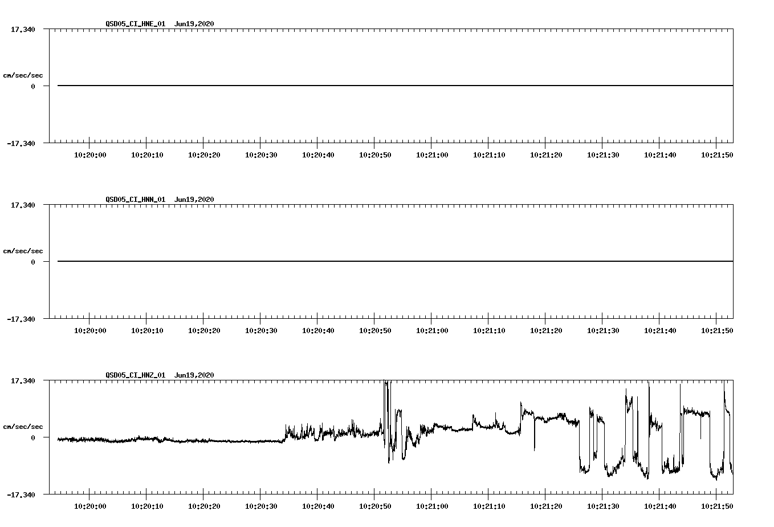Select the 17.340 upper limit on HNZ plot

[x=22, y=380]
